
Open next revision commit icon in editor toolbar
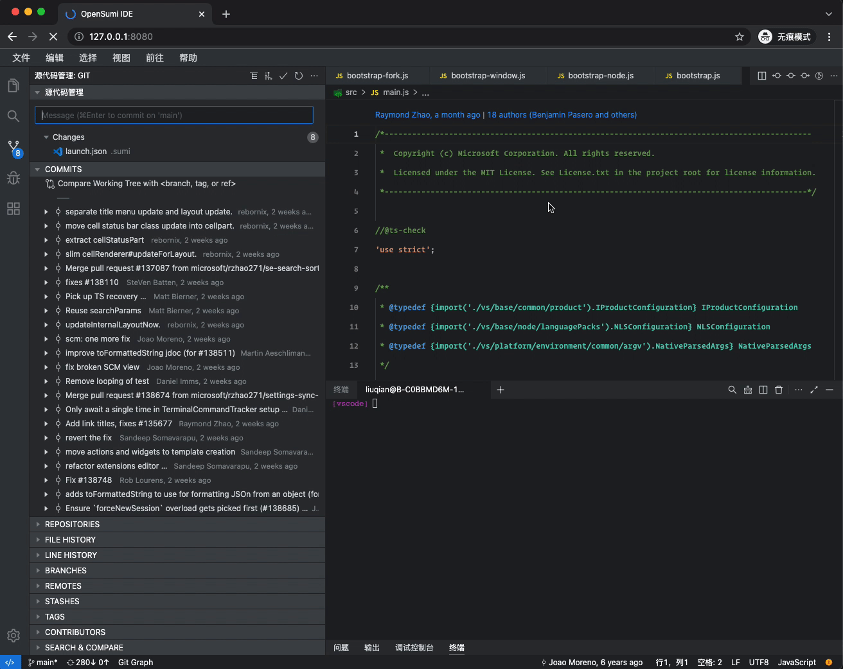tap(805, 76)
